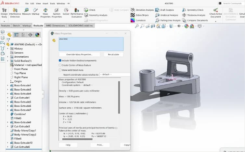Open the Design Study tool
Screen dimensions: 245x152
4,13
